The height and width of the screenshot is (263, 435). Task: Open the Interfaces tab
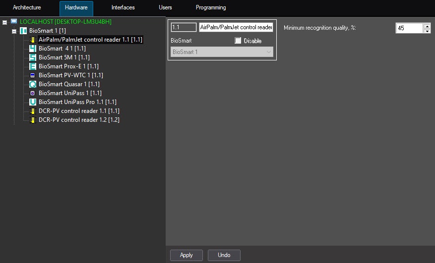pos(123,7)
